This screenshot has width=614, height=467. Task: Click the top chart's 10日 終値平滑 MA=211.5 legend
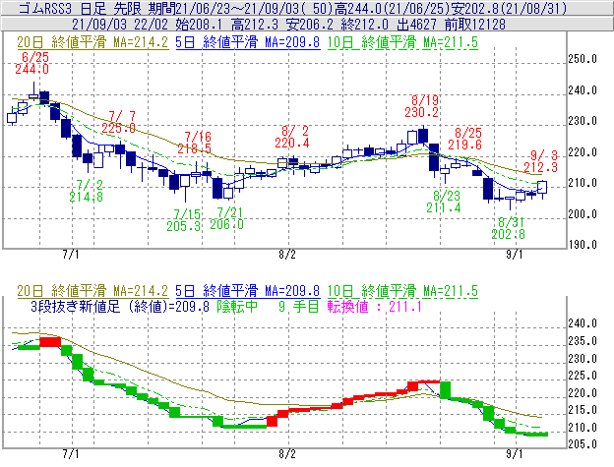coord(402,42)
